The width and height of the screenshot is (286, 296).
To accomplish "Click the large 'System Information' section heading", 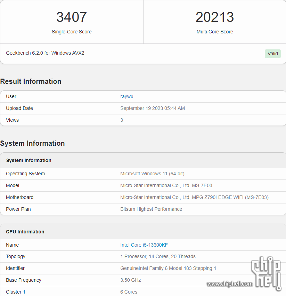I will (x=32, y=143).
